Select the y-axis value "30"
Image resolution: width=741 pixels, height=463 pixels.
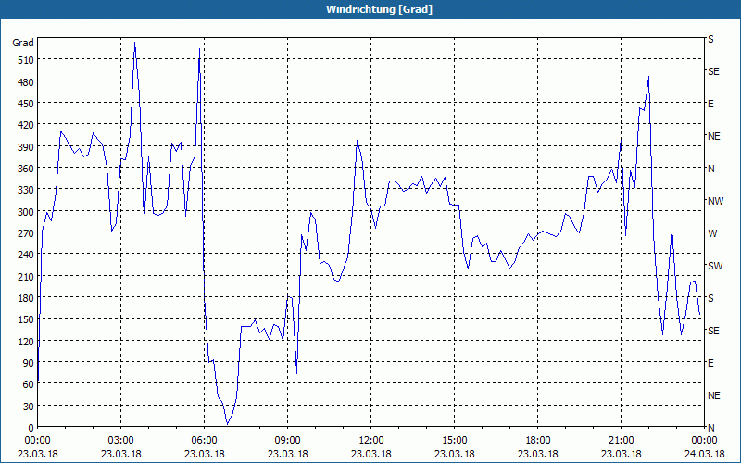pos(29,407)
